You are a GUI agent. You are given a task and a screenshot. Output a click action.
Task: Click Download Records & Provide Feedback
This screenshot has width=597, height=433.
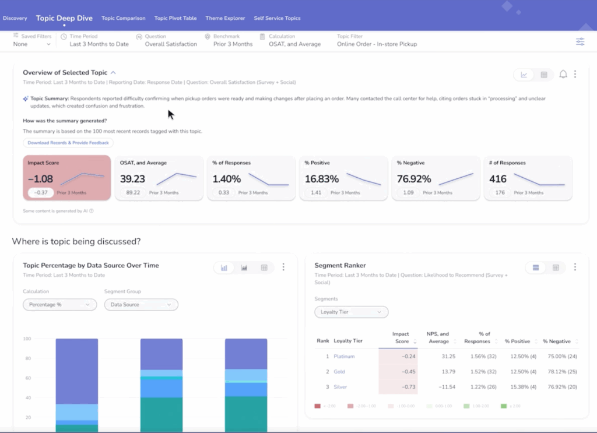pos(66,142)
